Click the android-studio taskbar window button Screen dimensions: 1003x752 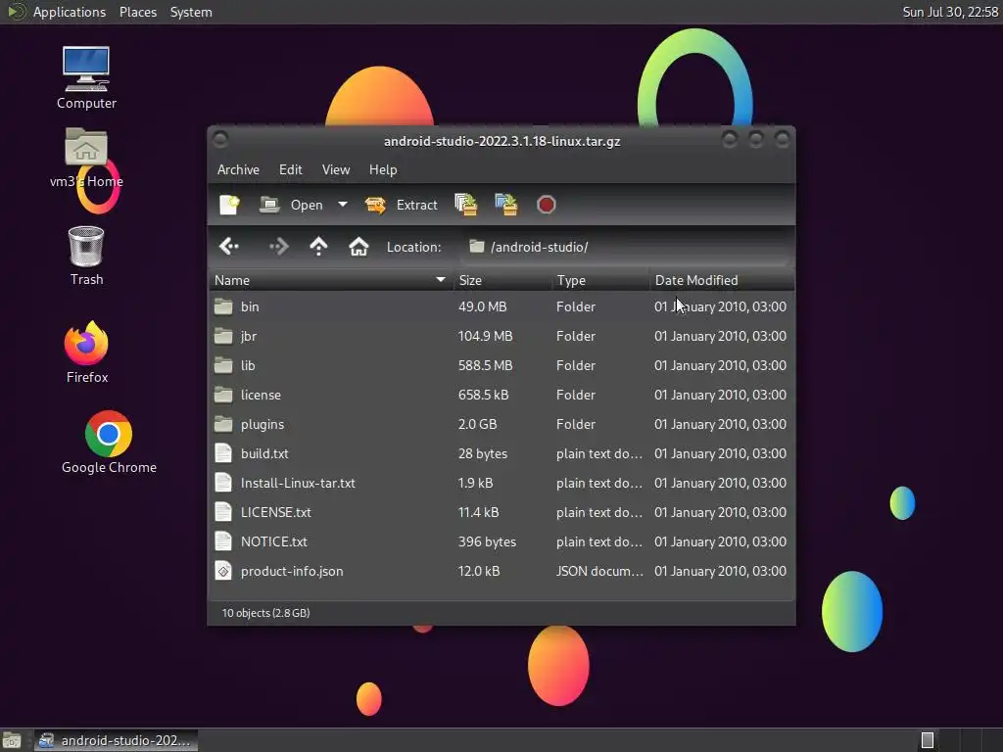pyautogui.click(x=116, y=740)
